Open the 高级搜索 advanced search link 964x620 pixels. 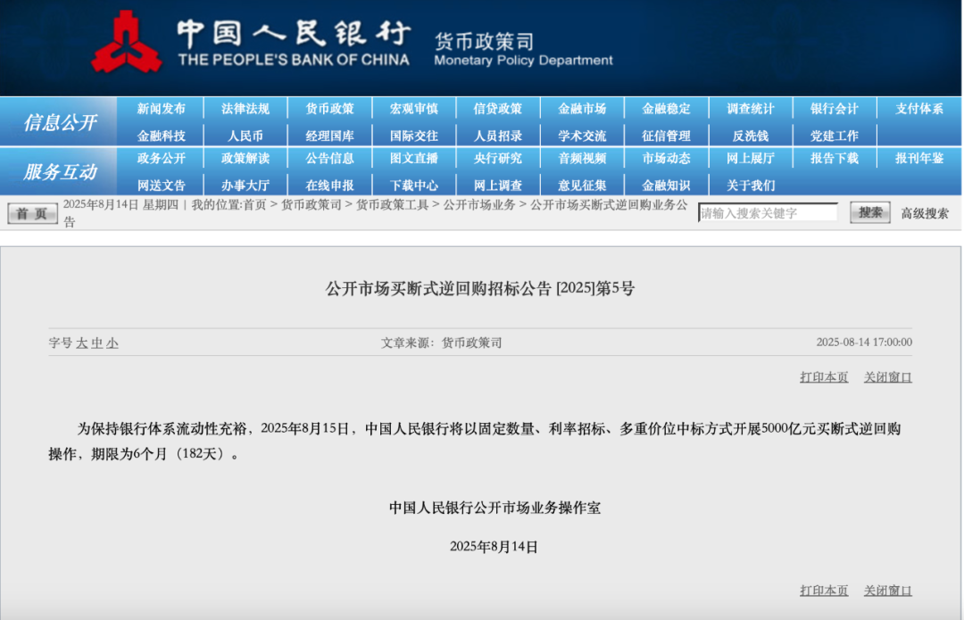coord(925,213)
